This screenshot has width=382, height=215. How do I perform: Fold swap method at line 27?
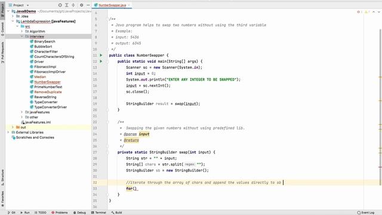click(107, 152)
